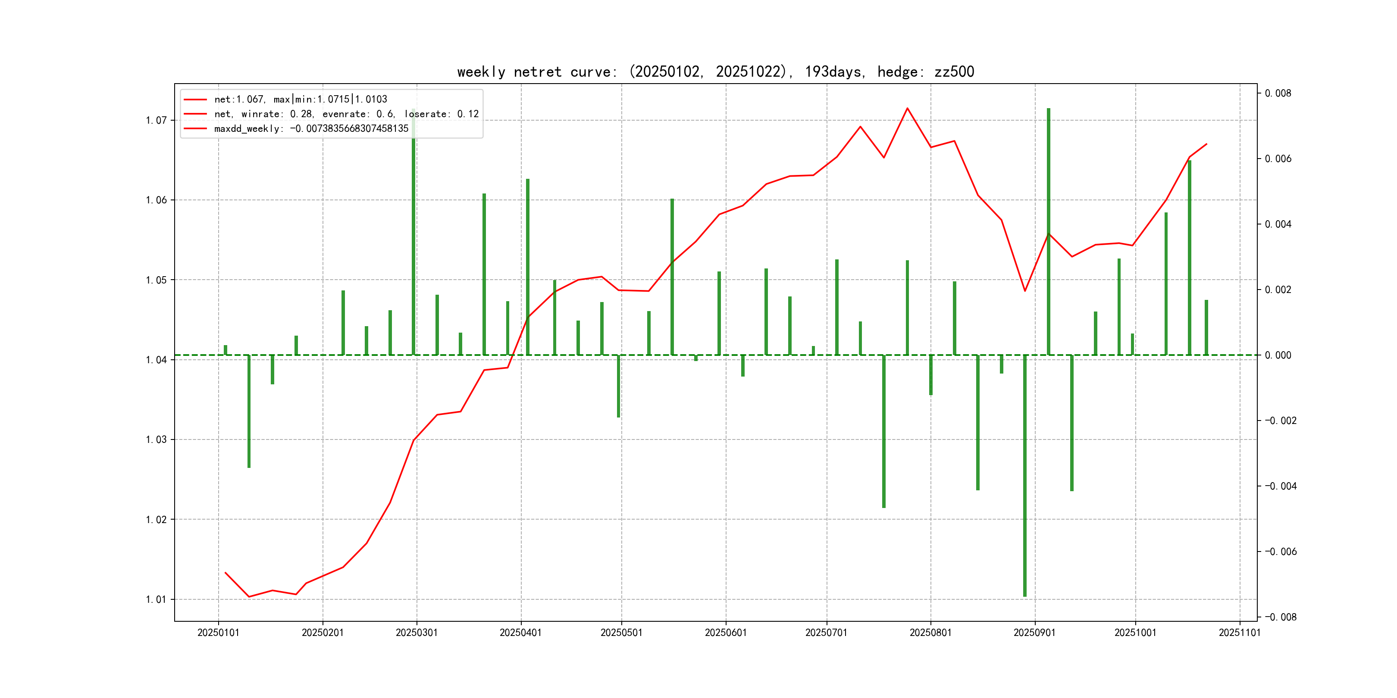Click the maxdd_weekly legend entry text
This screenshot has height=698, width=1397.
click(311, 128)
